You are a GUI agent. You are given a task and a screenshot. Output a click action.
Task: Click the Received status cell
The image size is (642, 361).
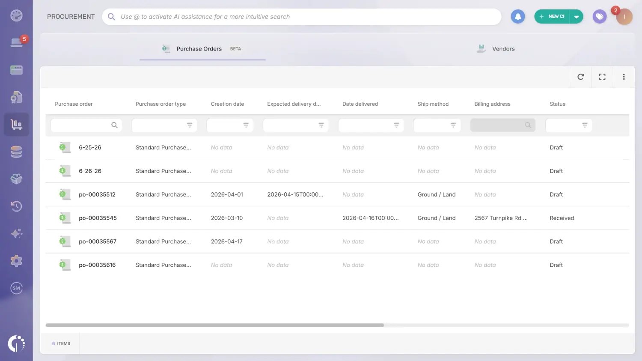coord(562,218)
